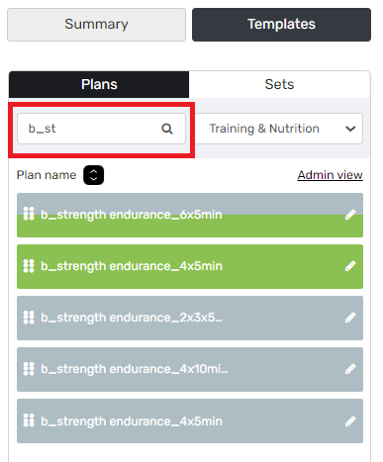Image resolution: width=383 pixels, height=462 pixels.
Task: Open Training & Nutrition dropdown
Action: click(279, 129)
